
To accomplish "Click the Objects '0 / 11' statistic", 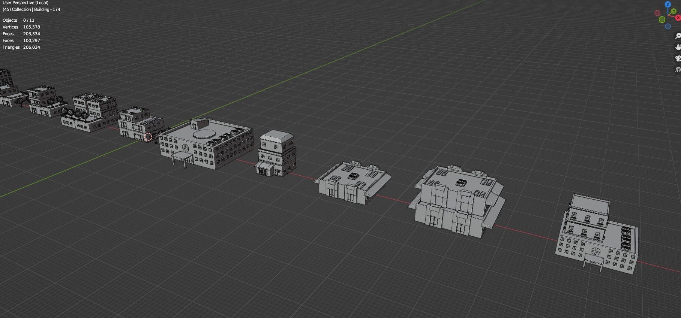I will click(x=28, y=20).
